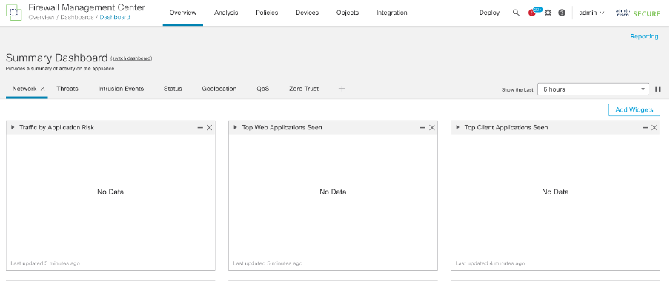Click the Cisco SECURE logo
The width and height of the screenshot is (670, 281).
point(638,13)
